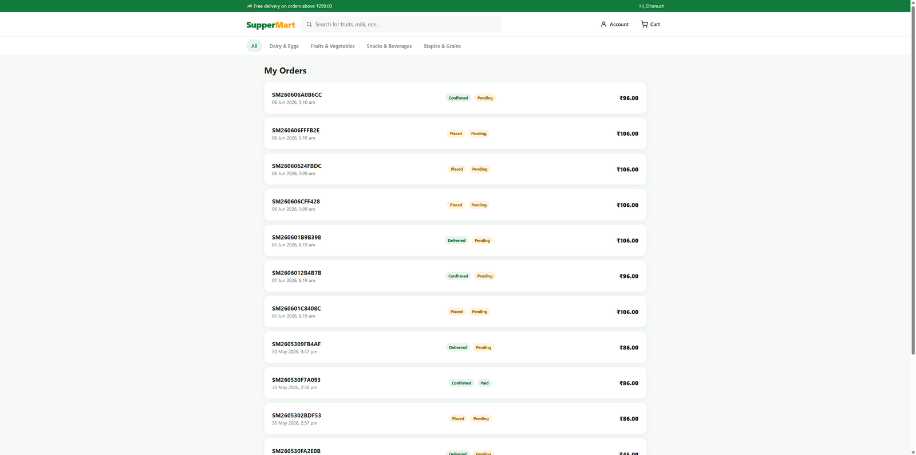Select the All category tab
916x455 pixels.
coord(254,46)
